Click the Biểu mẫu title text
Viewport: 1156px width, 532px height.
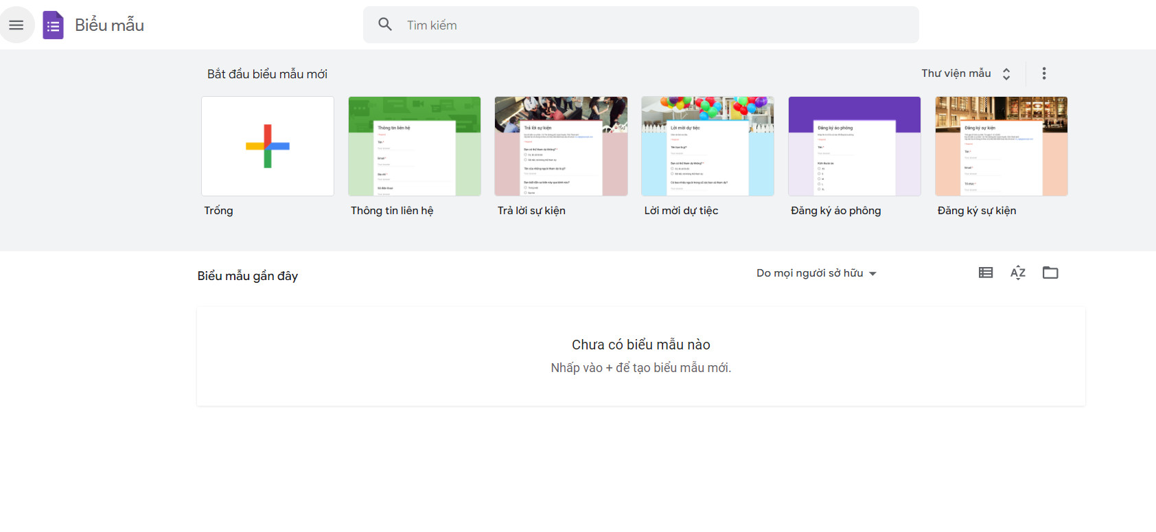point(109,25)
